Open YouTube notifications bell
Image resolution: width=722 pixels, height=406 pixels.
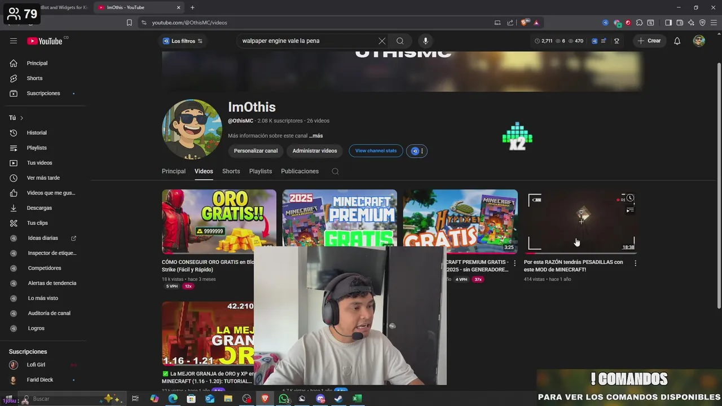click(x=677, y=41)
